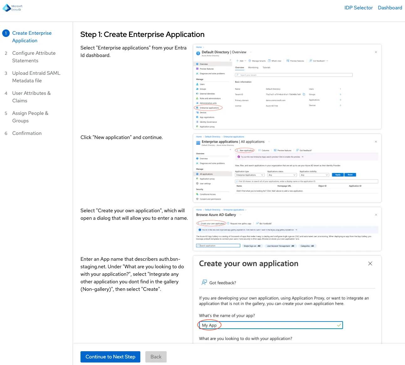Viewport: 405px width, 365px height.
Task: Click the step 1 number circle
Action: (x=6, y=33)
